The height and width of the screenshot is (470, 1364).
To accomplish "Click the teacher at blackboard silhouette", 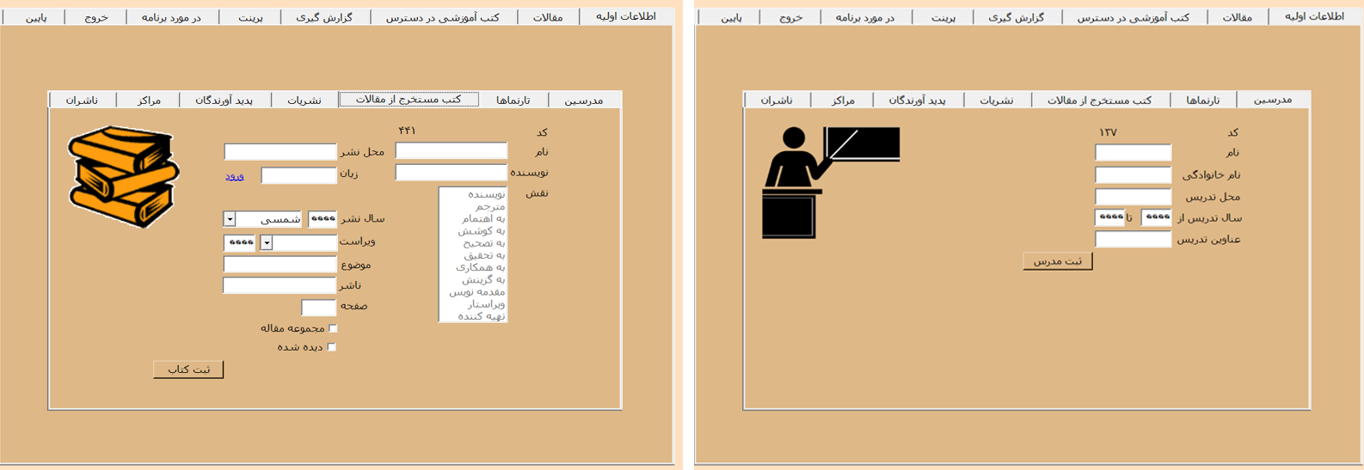I will 829,181.
